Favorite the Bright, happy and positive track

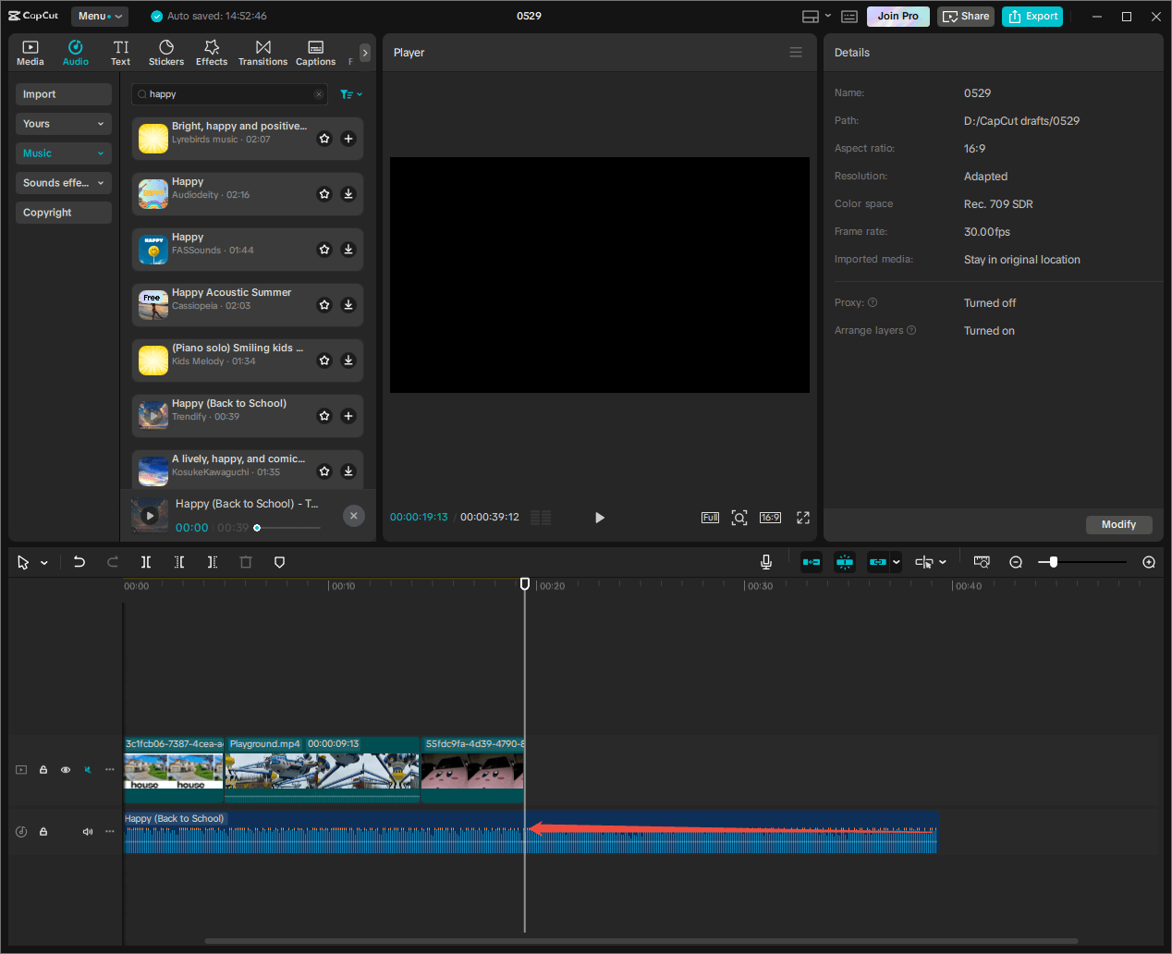coord(324,138)
